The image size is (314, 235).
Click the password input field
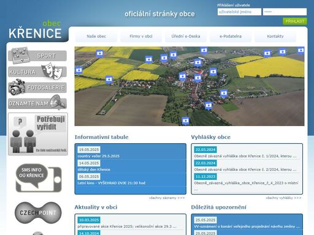285,12
